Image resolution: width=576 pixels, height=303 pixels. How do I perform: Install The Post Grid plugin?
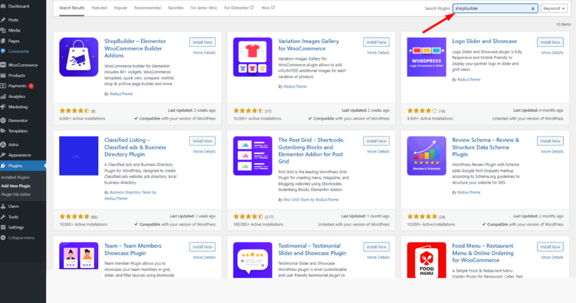[x=376, y=141]
